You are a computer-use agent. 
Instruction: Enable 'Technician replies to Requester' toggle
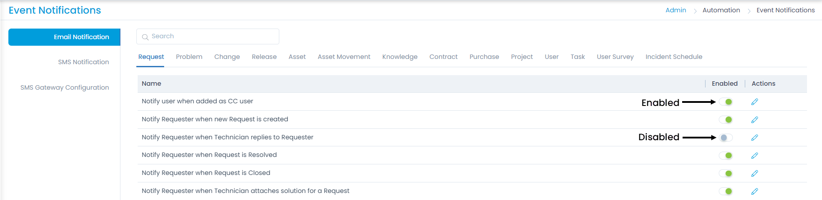tap(726, 138)
